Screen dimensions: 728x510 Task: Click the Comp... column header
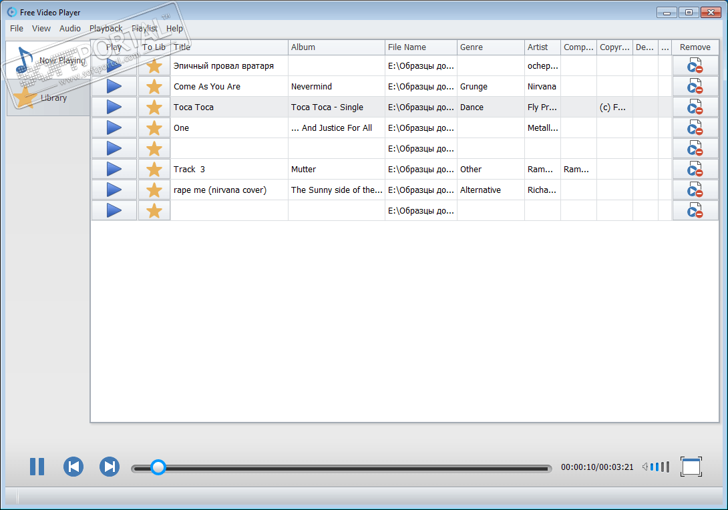[578, 47]
